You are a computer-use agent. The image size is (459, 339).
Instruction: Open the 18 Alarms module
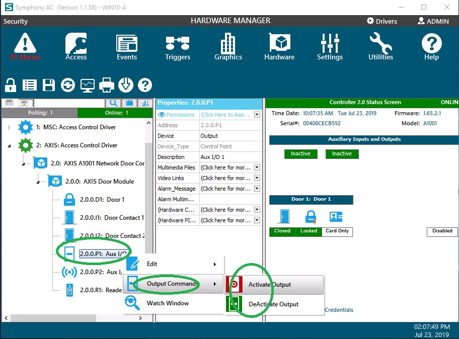[x=25, y=46]
